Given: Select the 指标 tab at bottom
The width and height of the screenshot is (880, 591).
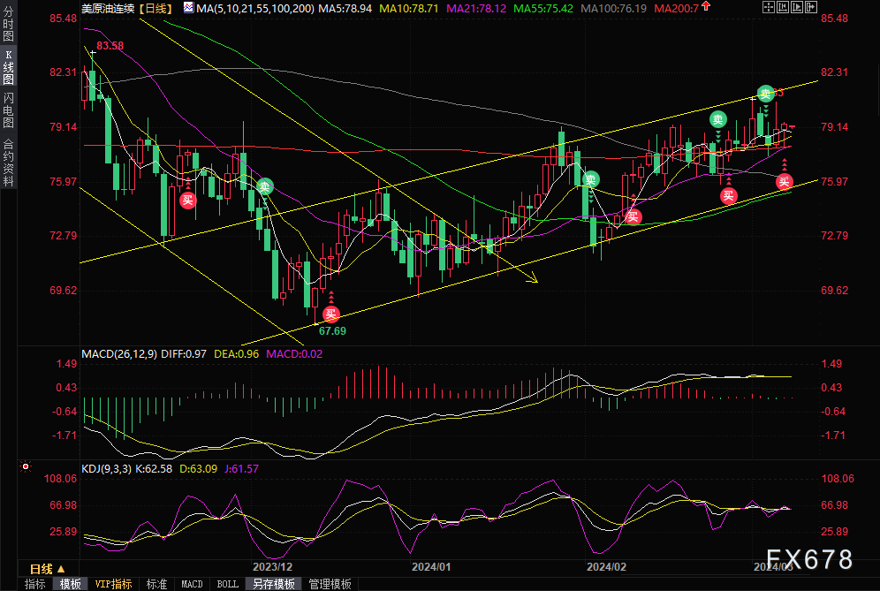Looking at the screenshot, I should tap(35, 584).
